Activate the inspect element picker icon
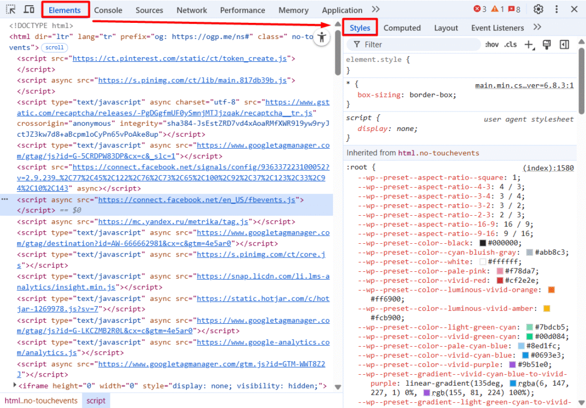Screen dimensions: 586x408 [x=11, y=10]
